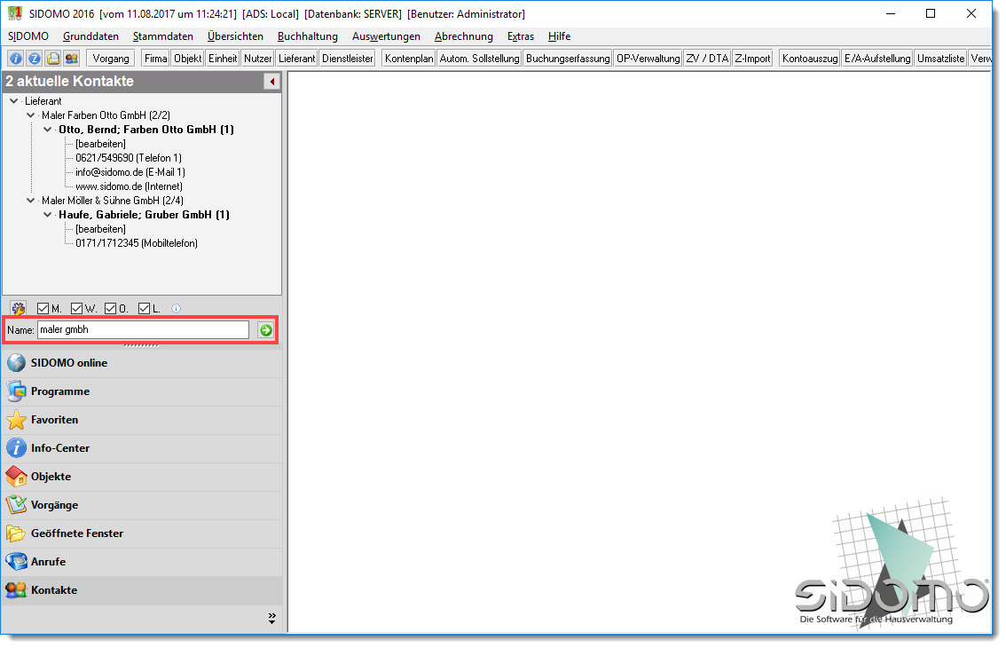Click small info icon beside L. checkbox

point(177,309)
